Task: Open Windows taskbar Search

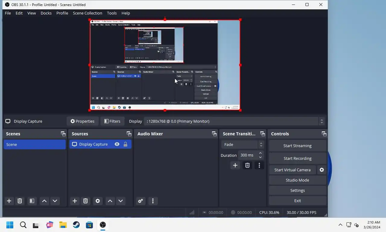Action: coord(23,225)
